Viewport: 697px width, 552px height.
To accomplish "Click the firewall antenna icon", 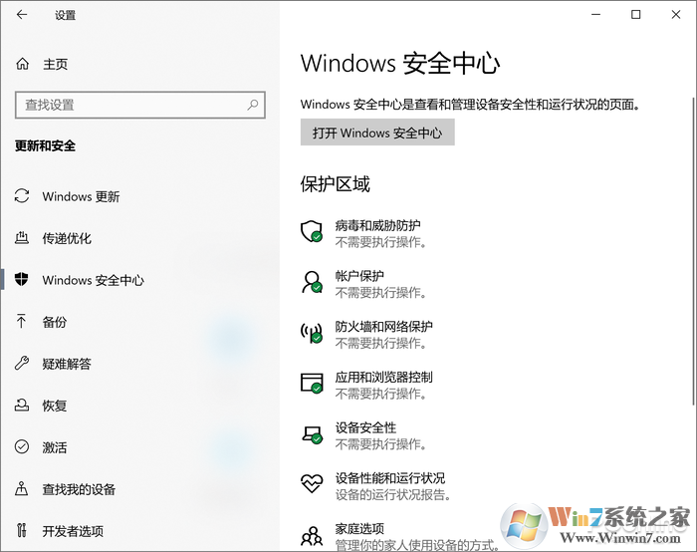I will pos(312,332).
